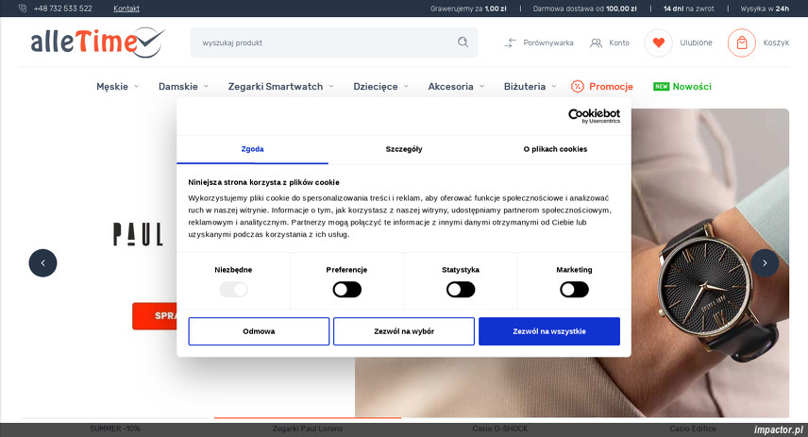Expand the Męskie menu chevron
The width and height of the screenshot is (808, 437).
pyautogui.click(x=137, y=87)
